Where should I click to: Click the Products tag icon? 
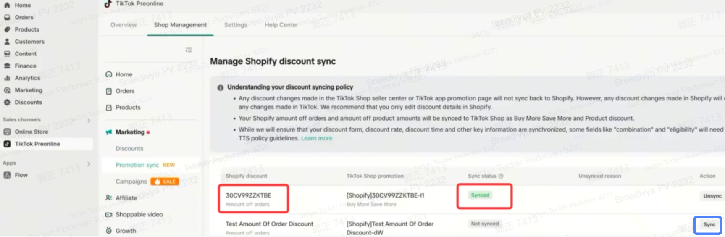pyautogui.click(x=7, y=29)
